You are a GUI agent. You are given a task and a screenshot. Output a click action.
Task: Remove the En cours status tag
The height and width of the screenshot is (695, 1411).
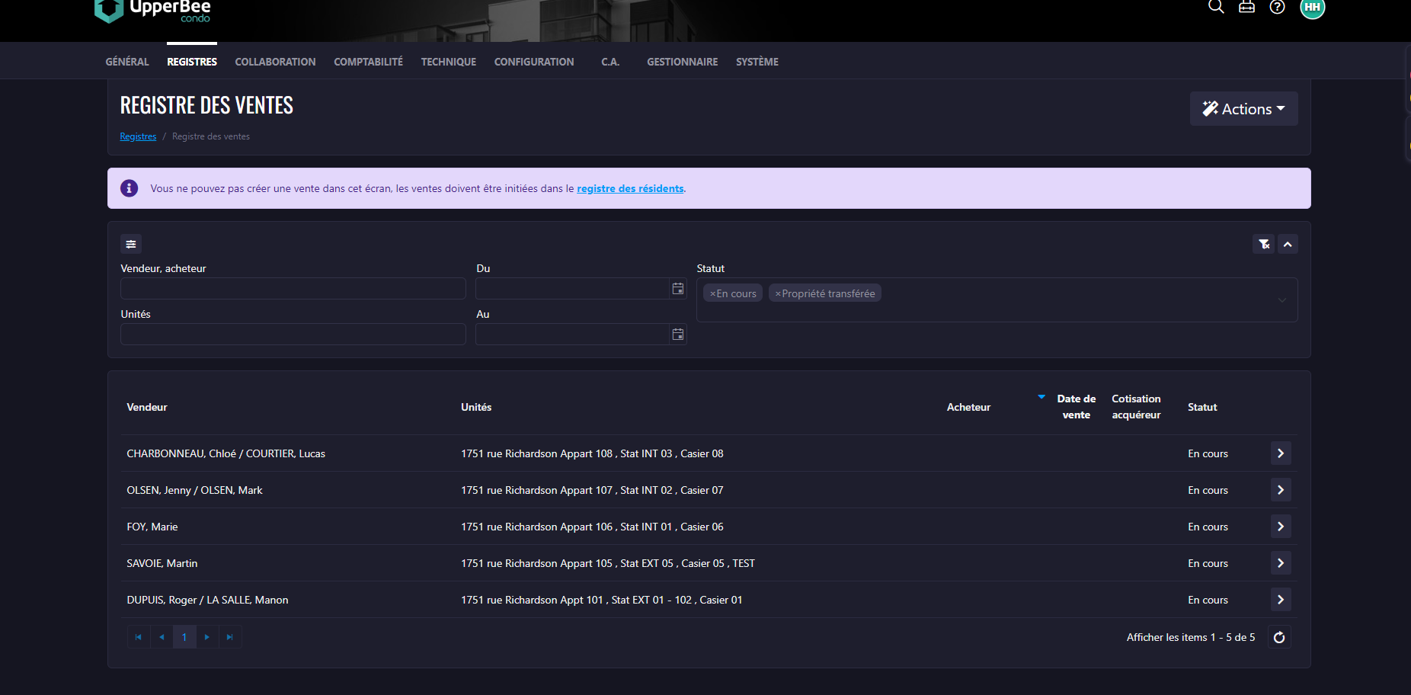tap(713, 293)
